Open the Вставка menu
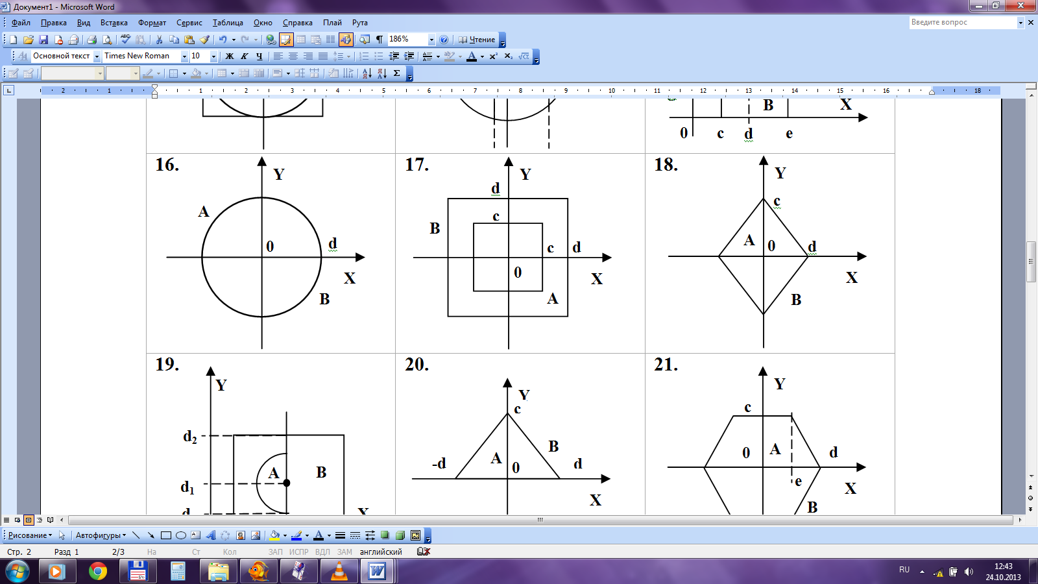 [114, 23]
